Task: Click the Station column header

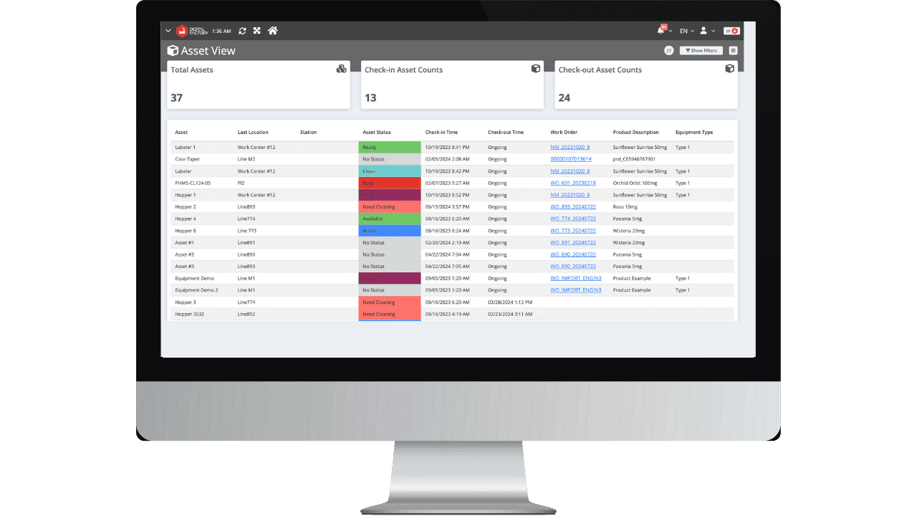Action: [x=308, y=133]
